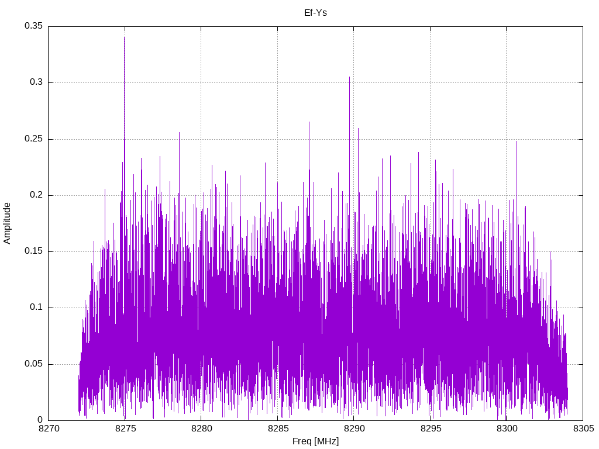This screenshot has width=599, height=449.
Task: Click the tallest spectral peak's tip near 8275 MHz
Action: (x=125, y=37)
